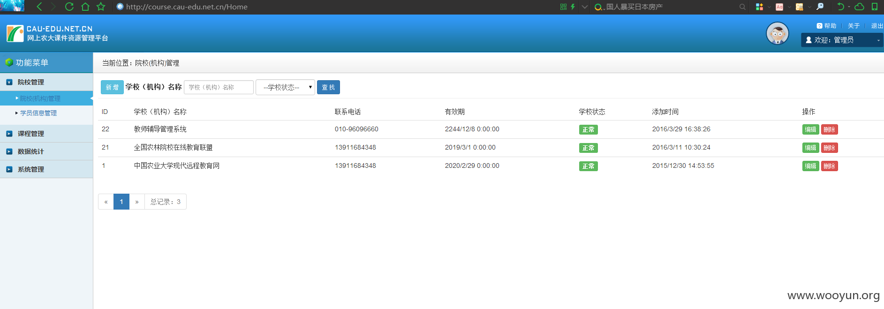Open the 学校状态 dropdown

(x=285, y=87)
